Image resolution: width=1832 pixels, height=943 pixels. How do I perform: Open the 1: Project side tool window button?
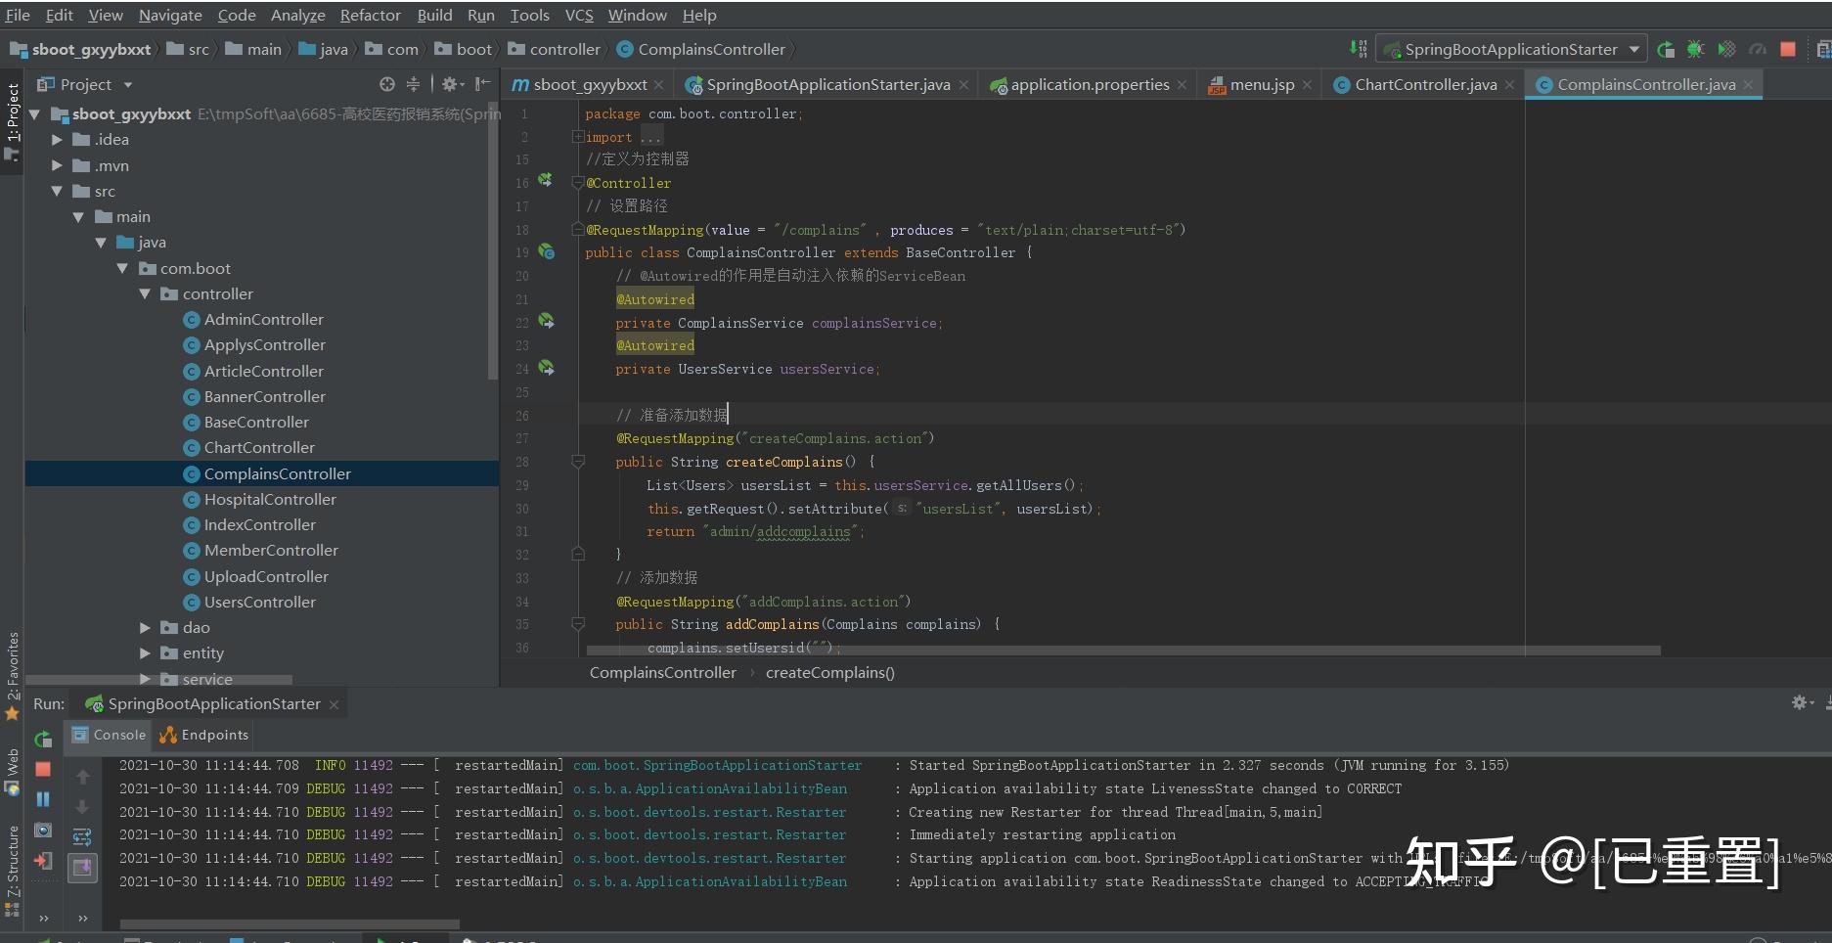click(12, 120)
